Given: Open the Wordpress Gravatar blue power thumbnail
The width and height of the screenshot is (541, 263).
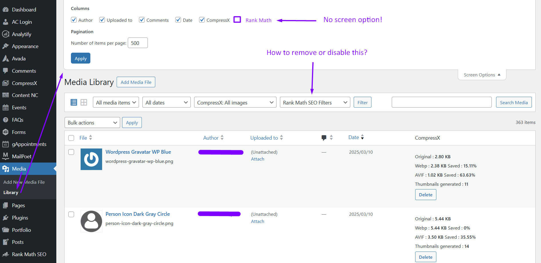Looking at the screenshot, I should [91, 159].
